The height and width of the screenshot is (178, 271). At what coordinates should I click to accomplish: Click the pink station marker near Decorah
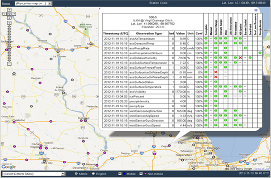pyautogui.click(x=40, y=83)
